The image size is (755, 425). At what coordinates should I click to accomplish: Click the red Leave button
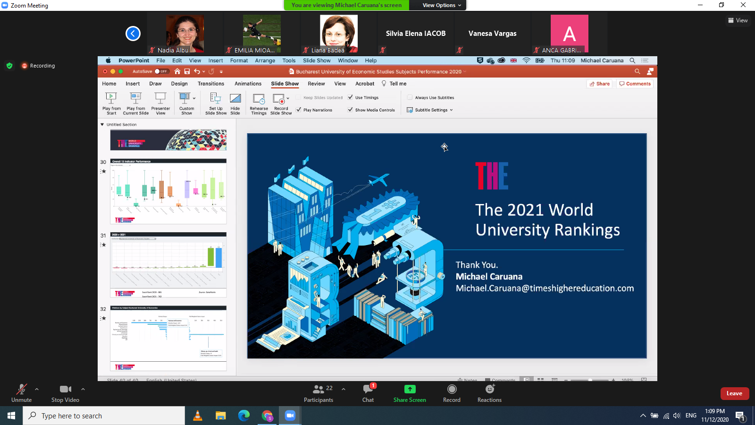click(734, 393)
